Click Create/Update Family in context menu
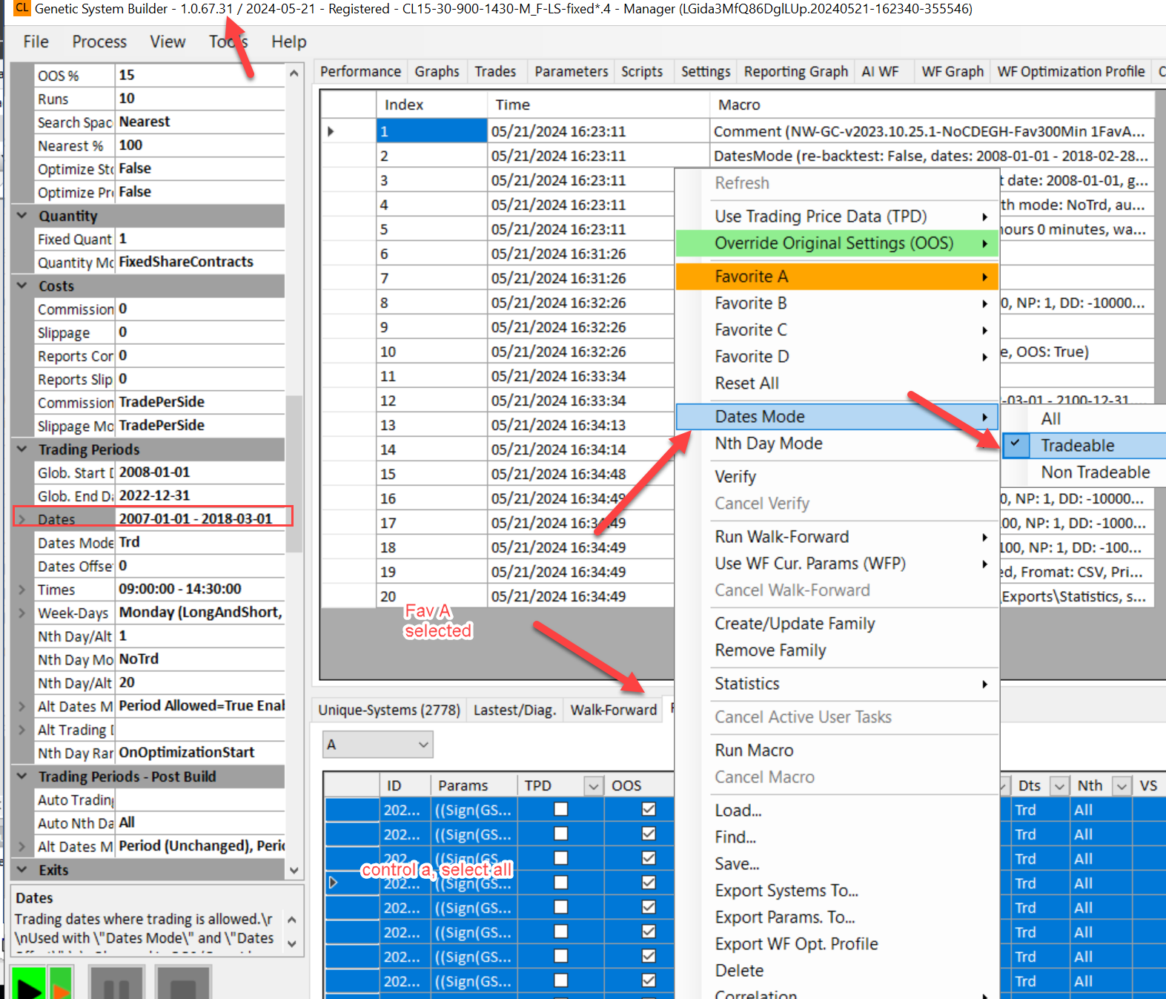 click(795, 624)
